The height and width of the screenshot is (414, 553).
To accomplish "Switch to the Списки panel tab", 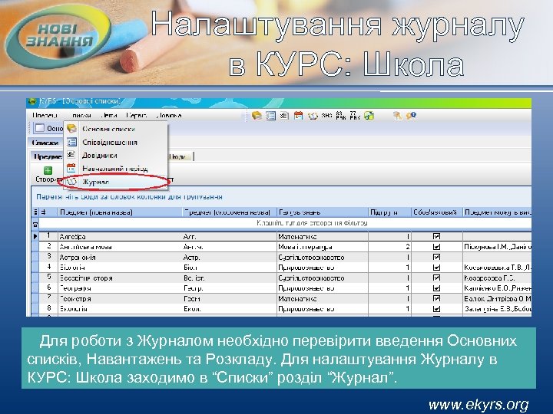I will (x=45, y=143).
